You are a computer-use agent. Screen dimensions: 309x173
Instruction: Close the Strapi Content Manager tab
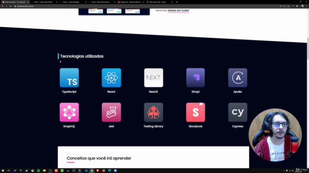coord(85,2)
